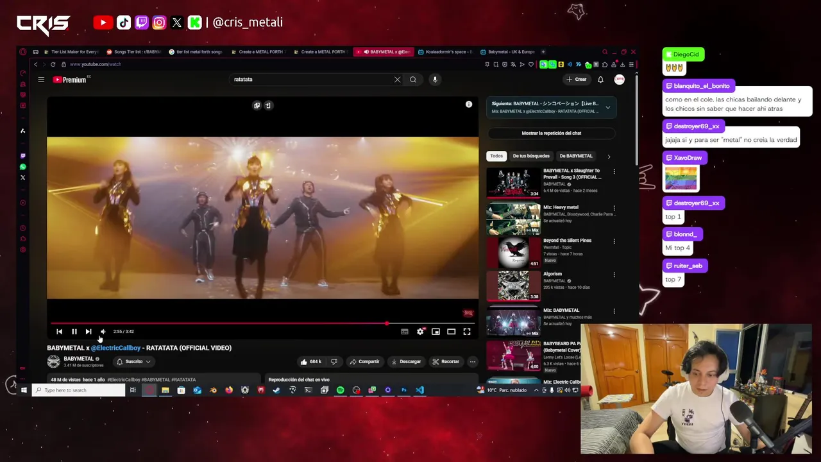This screenshot has width=821, height=462.
Task: Open the YouTube notifications bell
Action: [x=600, y=80]
